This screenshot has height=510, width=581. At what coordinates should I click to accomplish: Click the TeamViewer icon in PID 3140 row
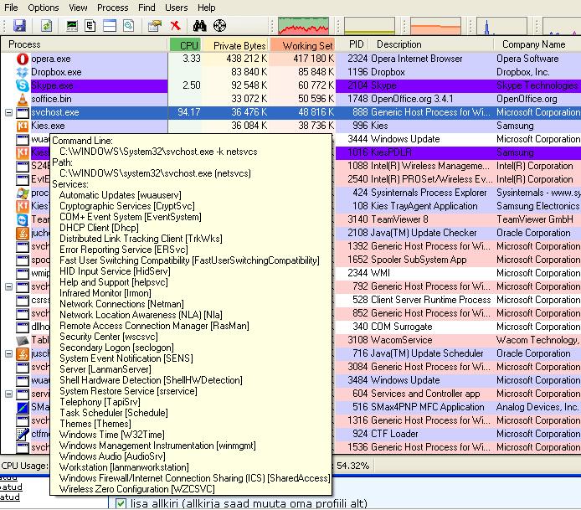click(x=23, y=219)
